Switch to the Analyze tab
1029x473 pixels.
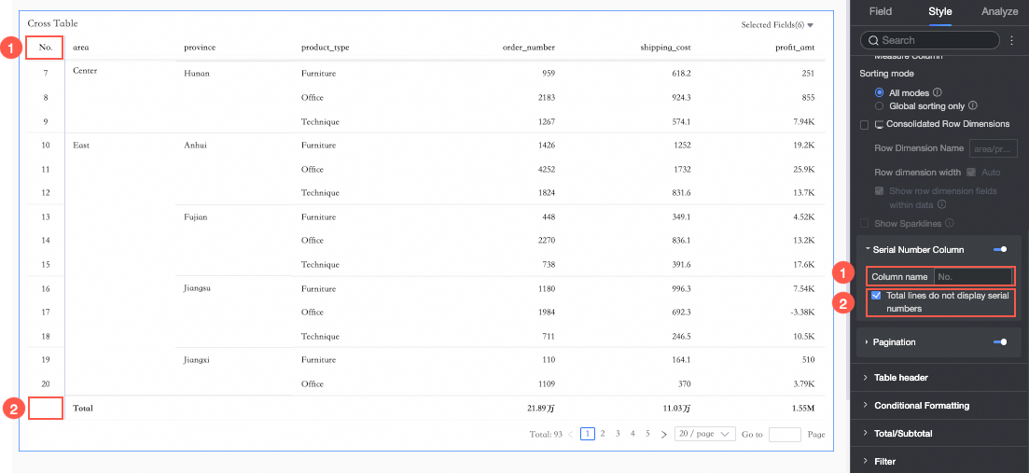[x=1000, y=12]
